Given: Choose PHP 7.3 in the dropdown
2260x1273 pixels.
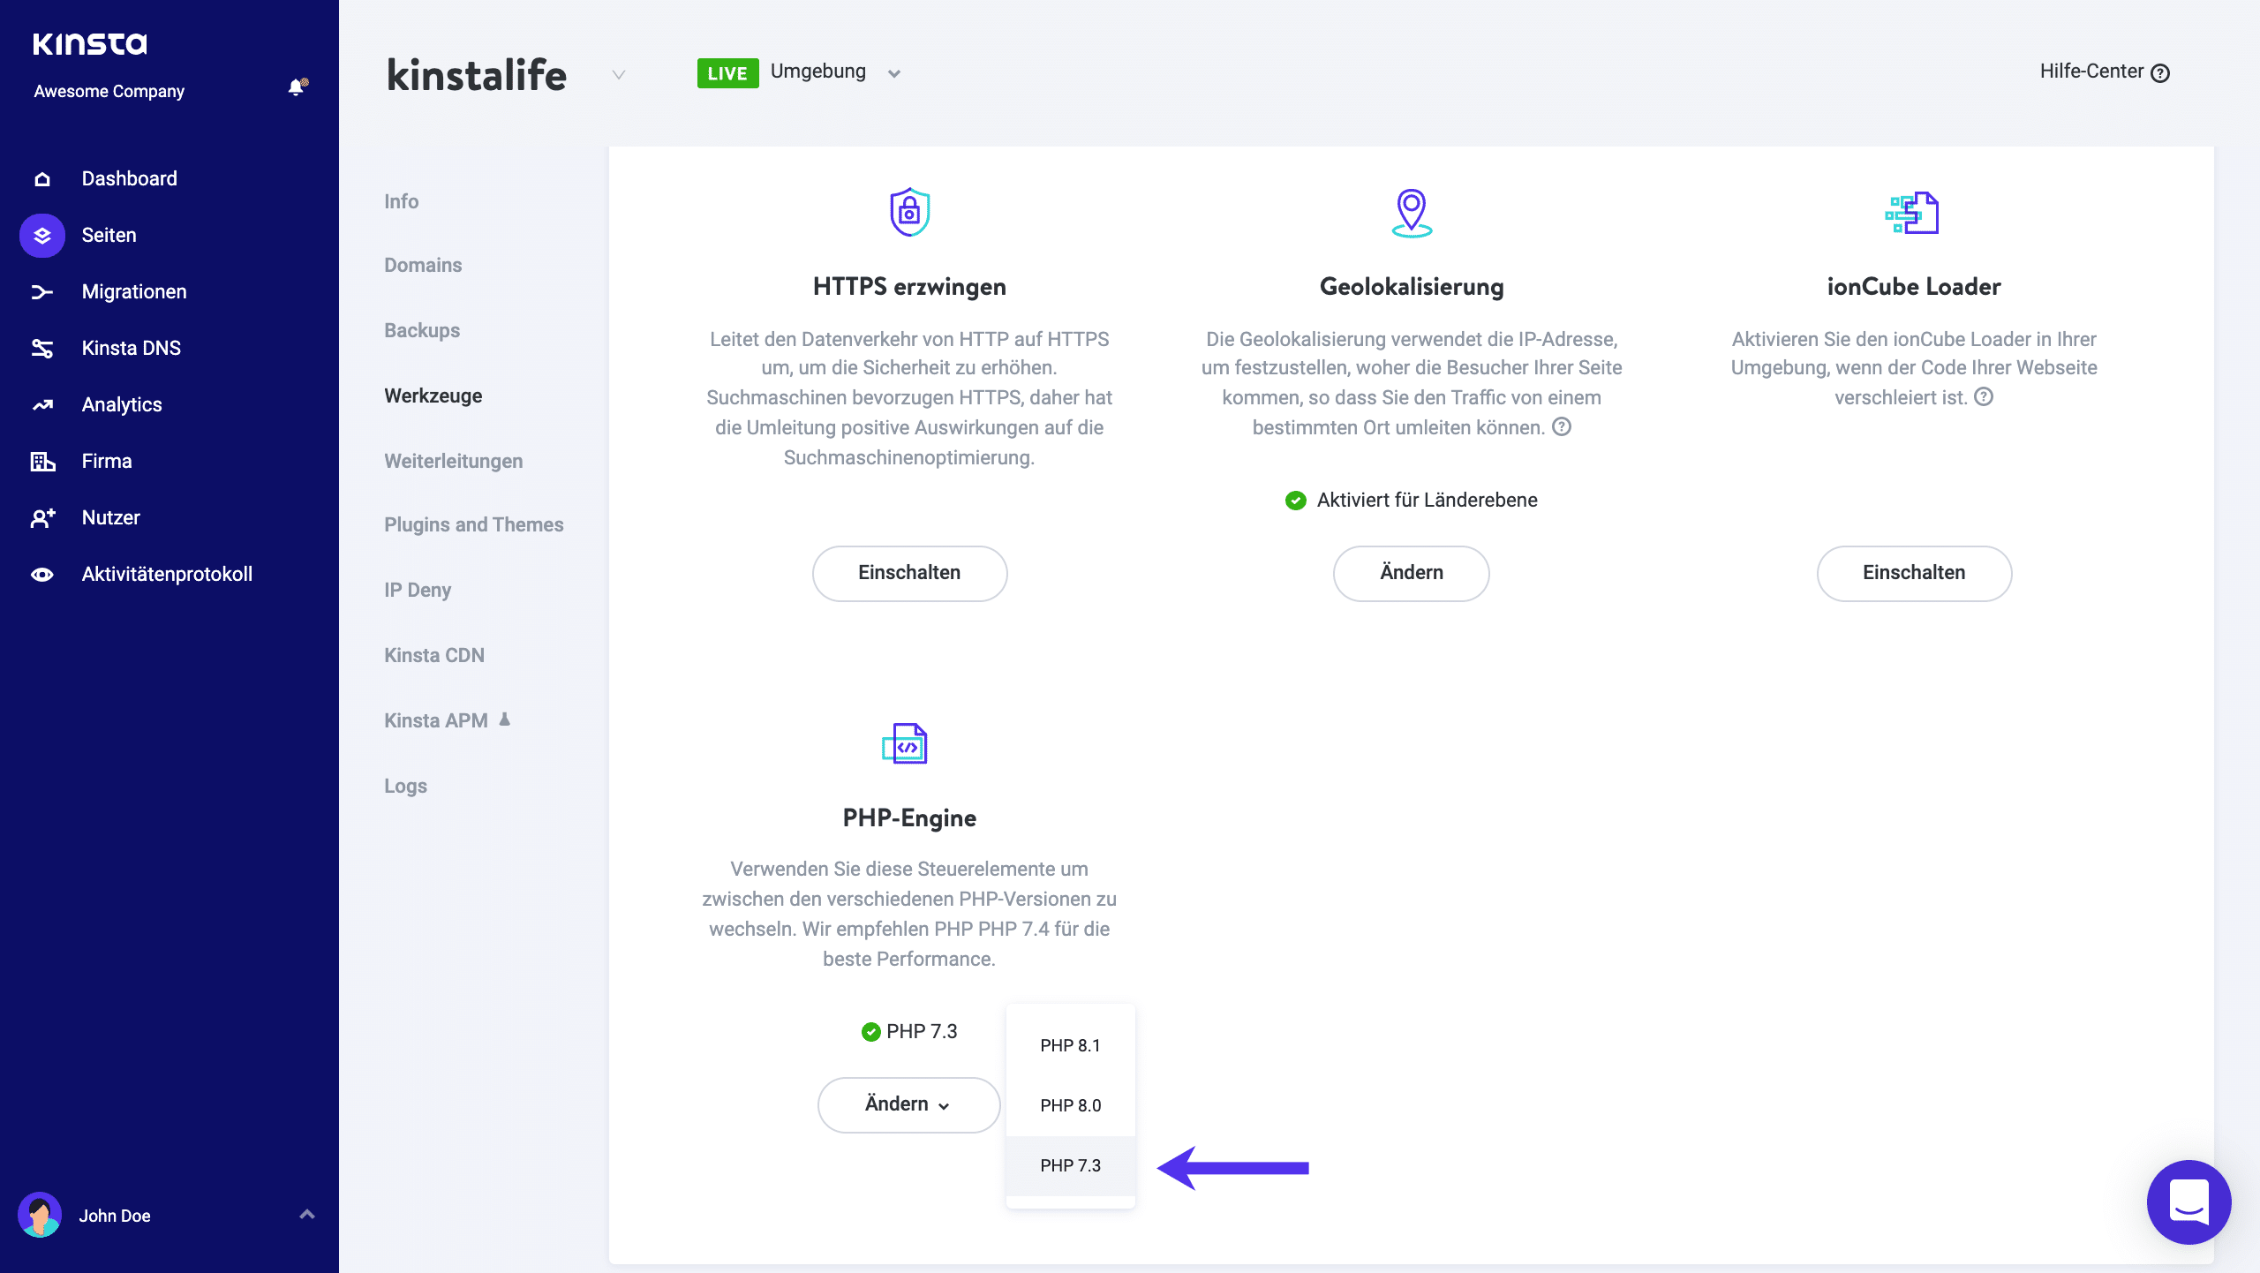Looking at the screenshot, I should click(1070, 1166).
